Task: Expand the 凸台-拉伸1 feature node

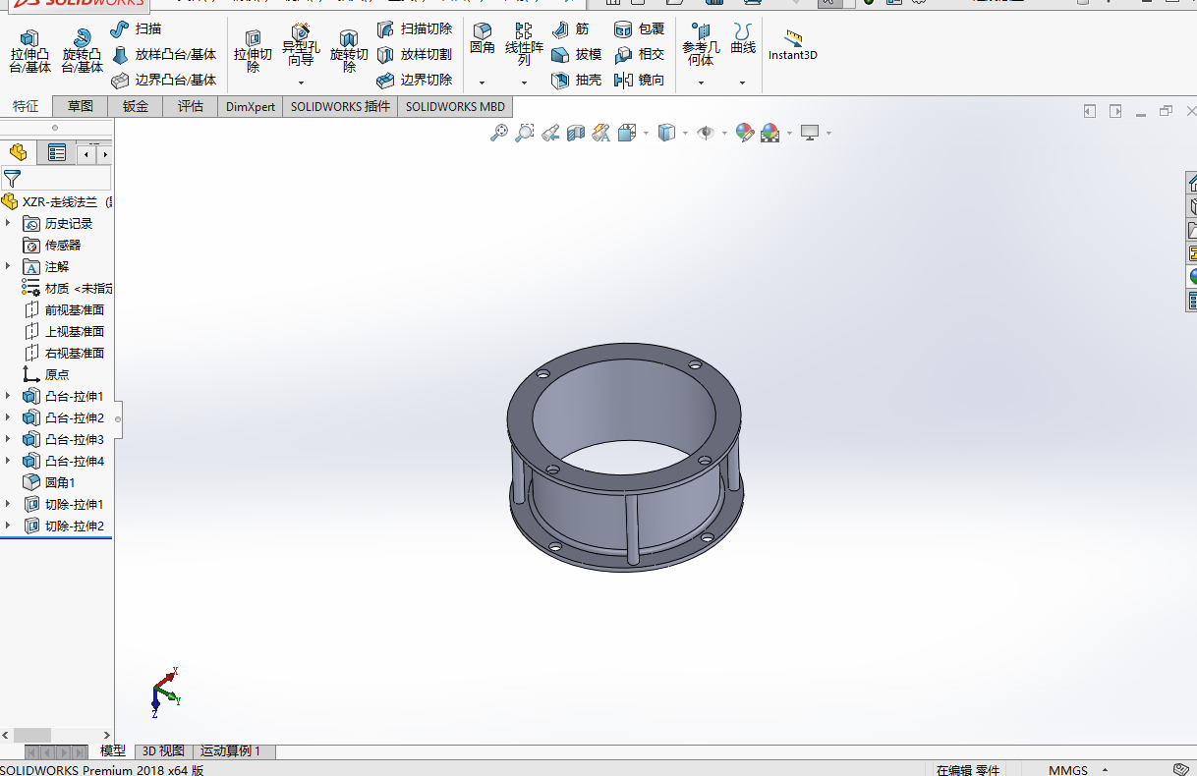Action: point(8,396)
